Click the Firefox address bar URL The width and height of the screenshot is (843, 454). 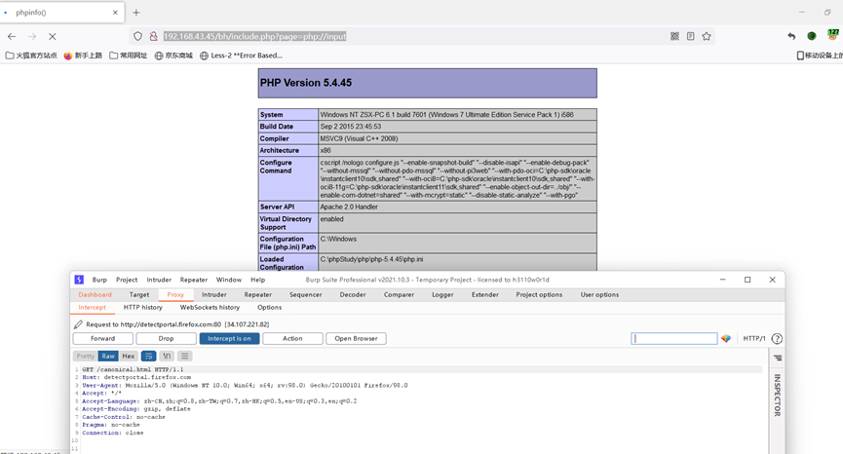pos(254,37)
